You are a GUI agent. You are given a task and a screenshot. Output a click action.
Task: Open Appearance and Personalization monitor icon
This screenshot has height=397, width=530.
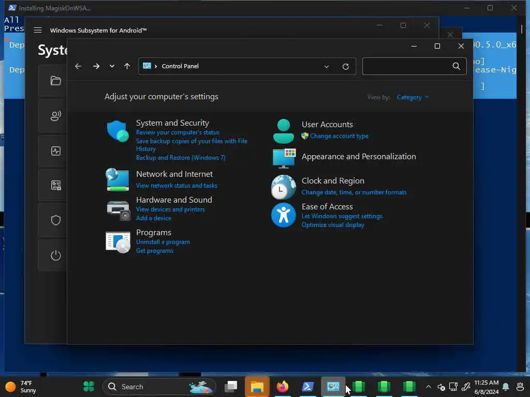tap(284, 158)
